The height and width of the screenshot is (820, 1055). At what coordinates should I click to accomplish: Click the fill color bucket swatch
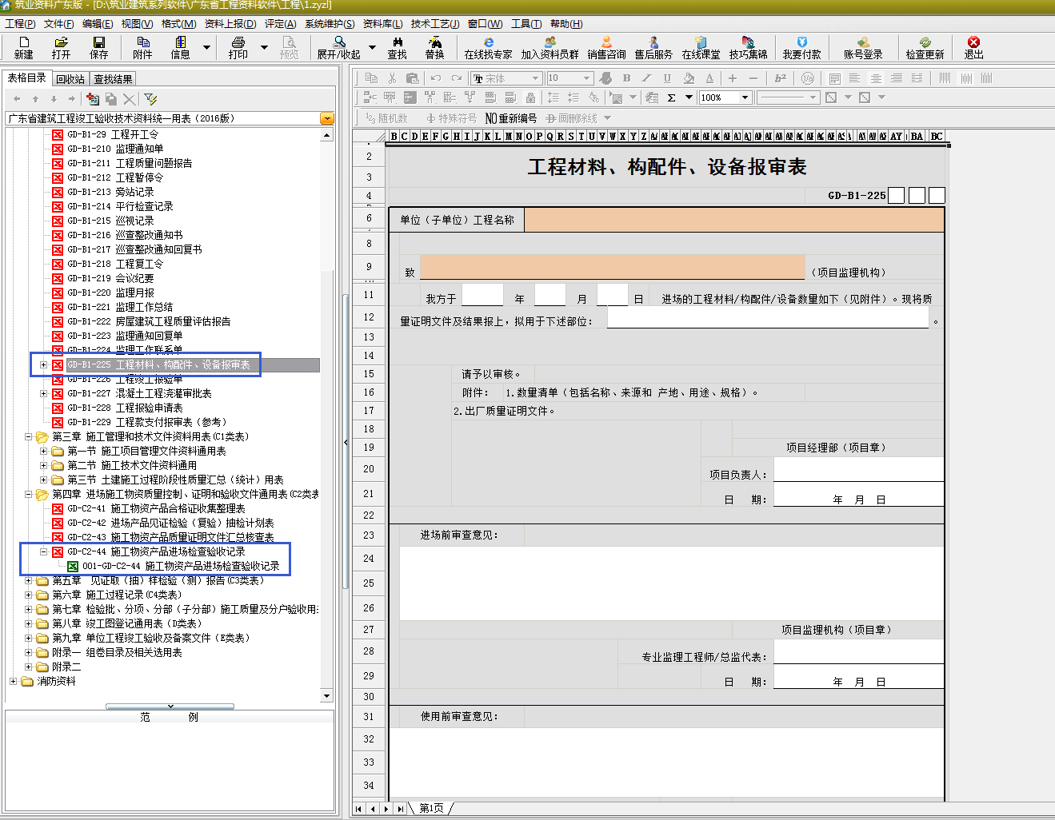point(689,78)
